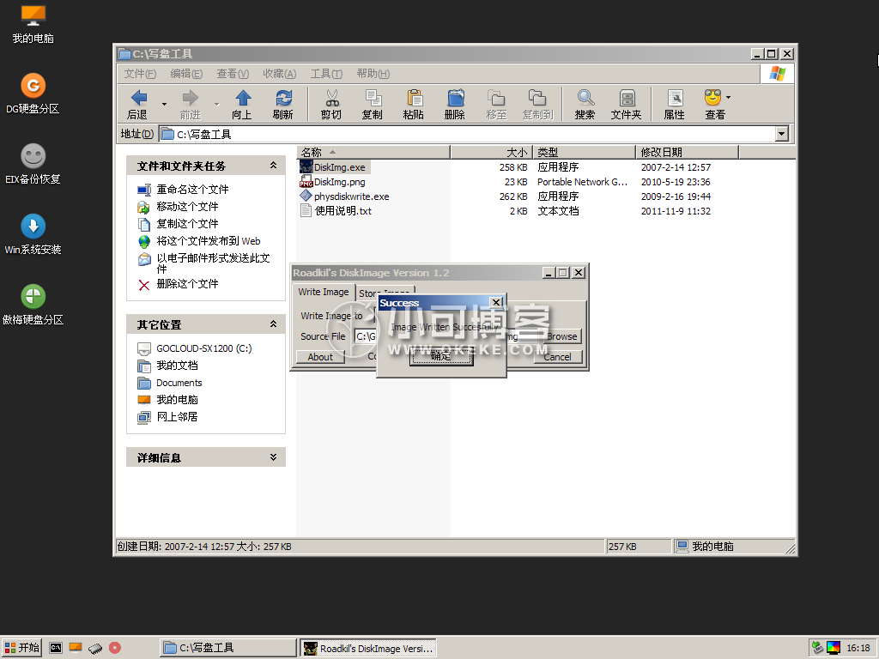Sort by 修改日期 column header
The width and height of the screenshot is (879, 659).
(688, 153)
